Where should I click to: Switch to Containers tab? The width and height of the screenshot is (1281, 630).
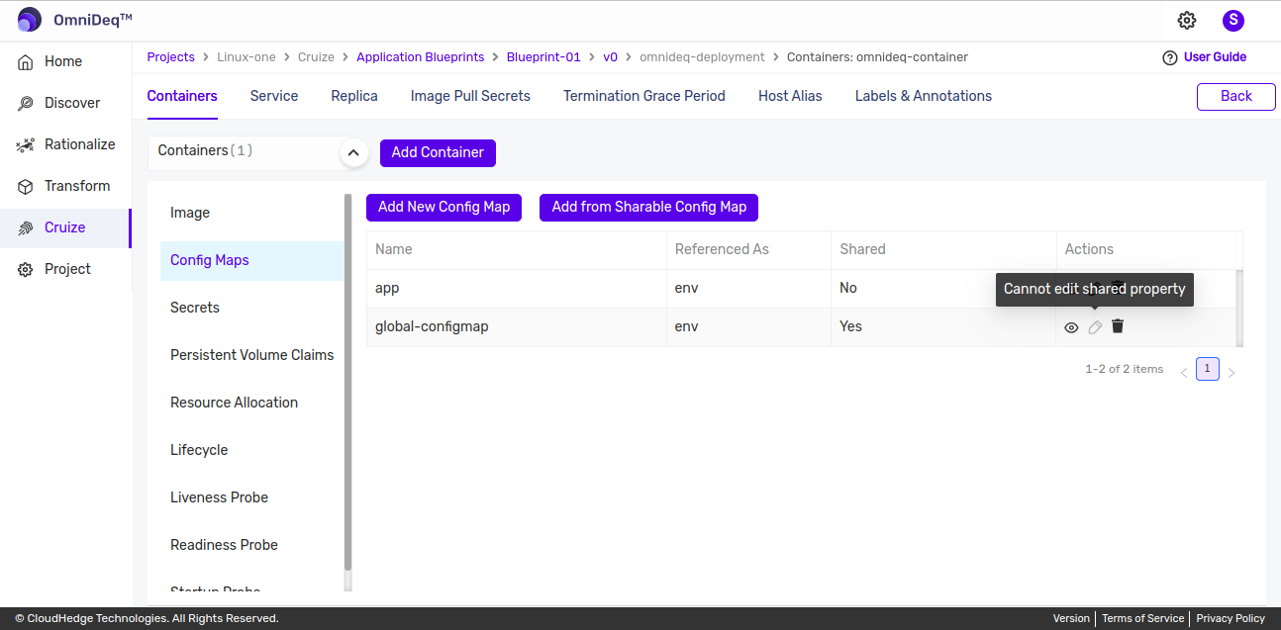[x=182, y=96]
